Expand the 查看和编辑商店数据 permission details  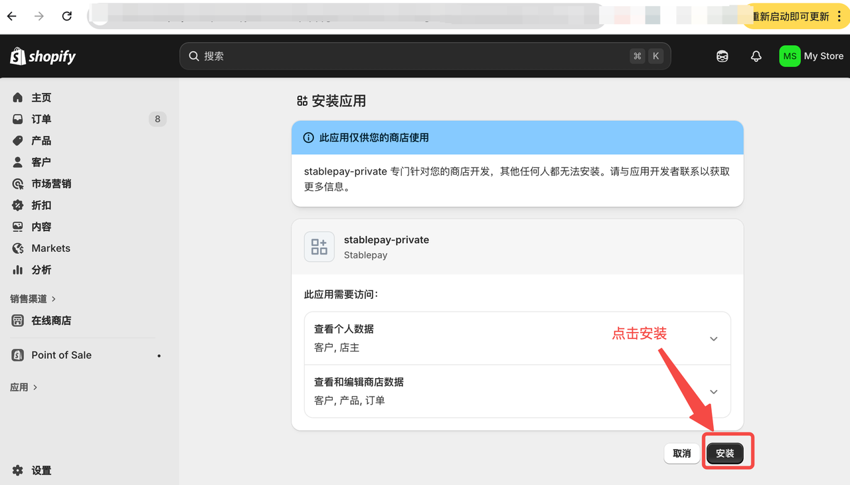(713, 391)
